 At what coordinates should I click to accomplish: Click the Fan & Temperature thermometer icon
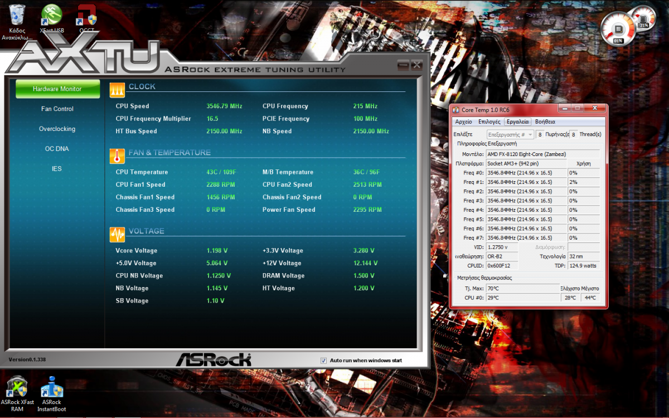coord(117,155)
